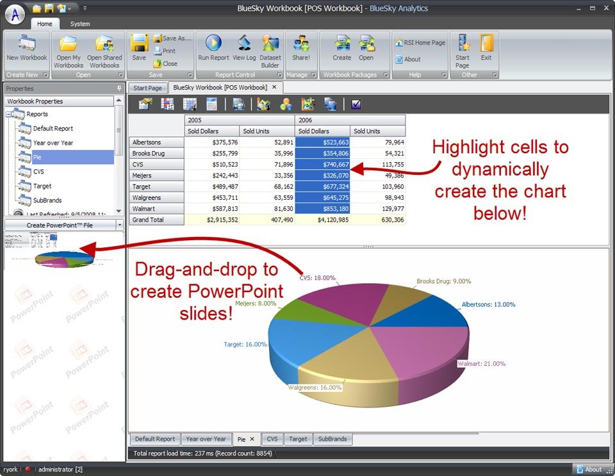Open My Workbooks from the ribbon
The image size is (615, 476).
69,51
